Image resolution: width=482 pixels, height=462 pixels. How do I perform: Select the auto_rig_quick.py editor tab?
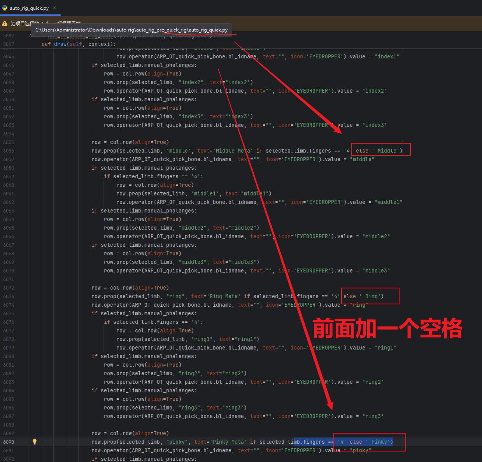tap(29, 8)
